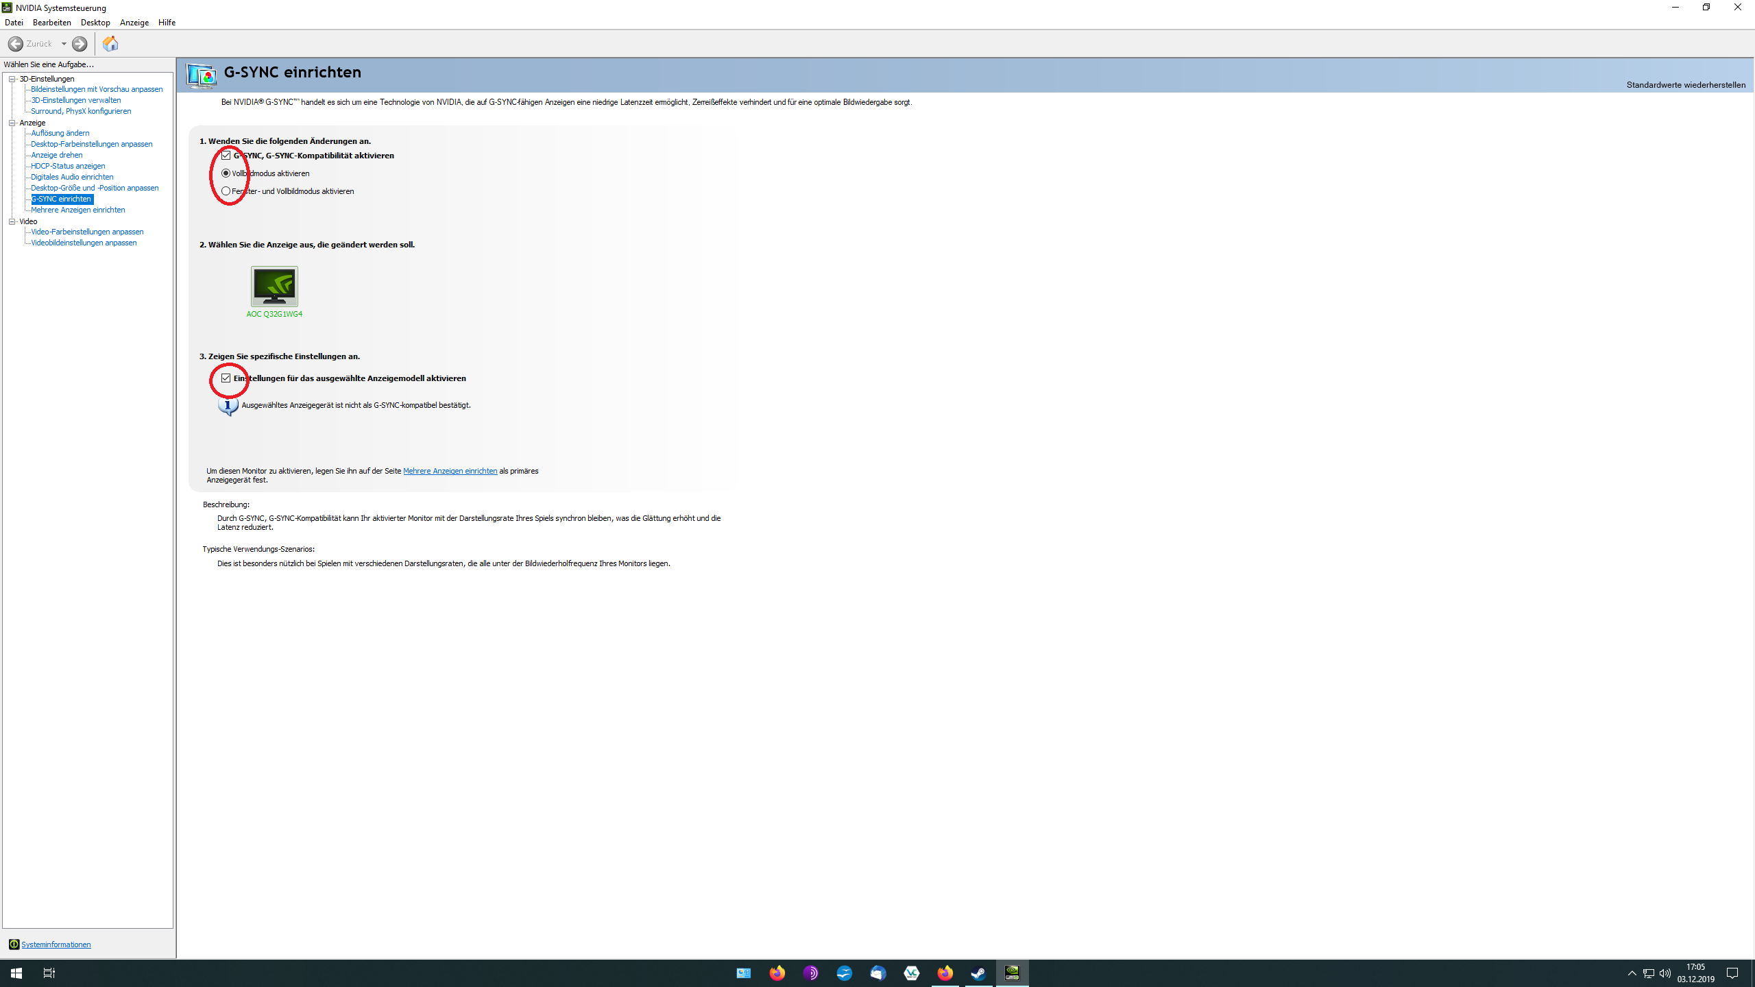
Task: Open VeraCrypt from the taskbar
Action: click(912, 973)
